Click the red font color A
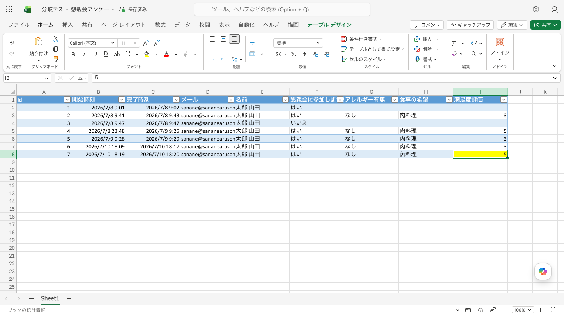Screen dimensions: 564x314 (x=166, y=54)
